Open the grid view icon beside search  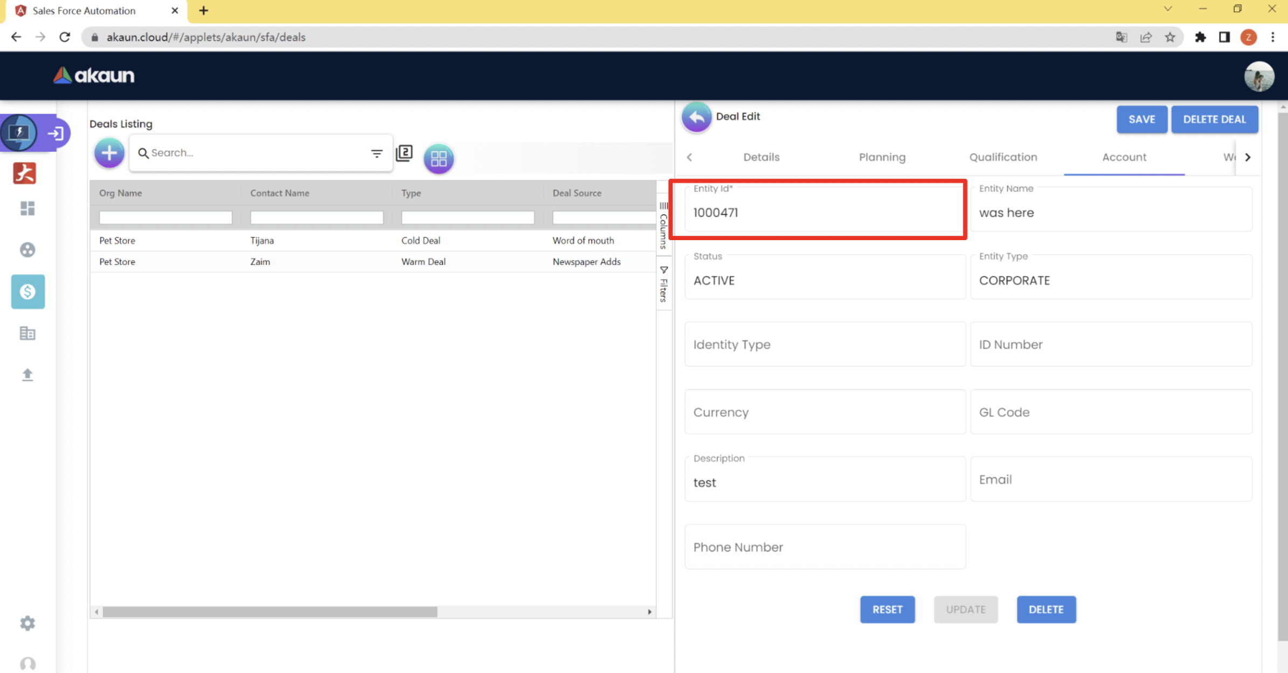[x=438, y=158]
